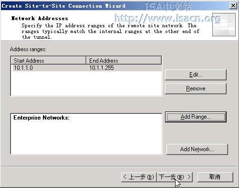Select the 10.1.1.0 address range row
This screenshot has height=188, width=239.
[x=86, y=68]
